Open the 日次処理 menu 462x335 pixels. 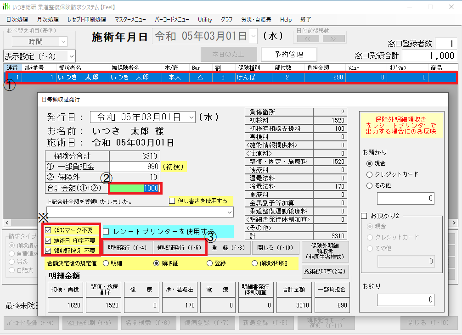[17, 20]
